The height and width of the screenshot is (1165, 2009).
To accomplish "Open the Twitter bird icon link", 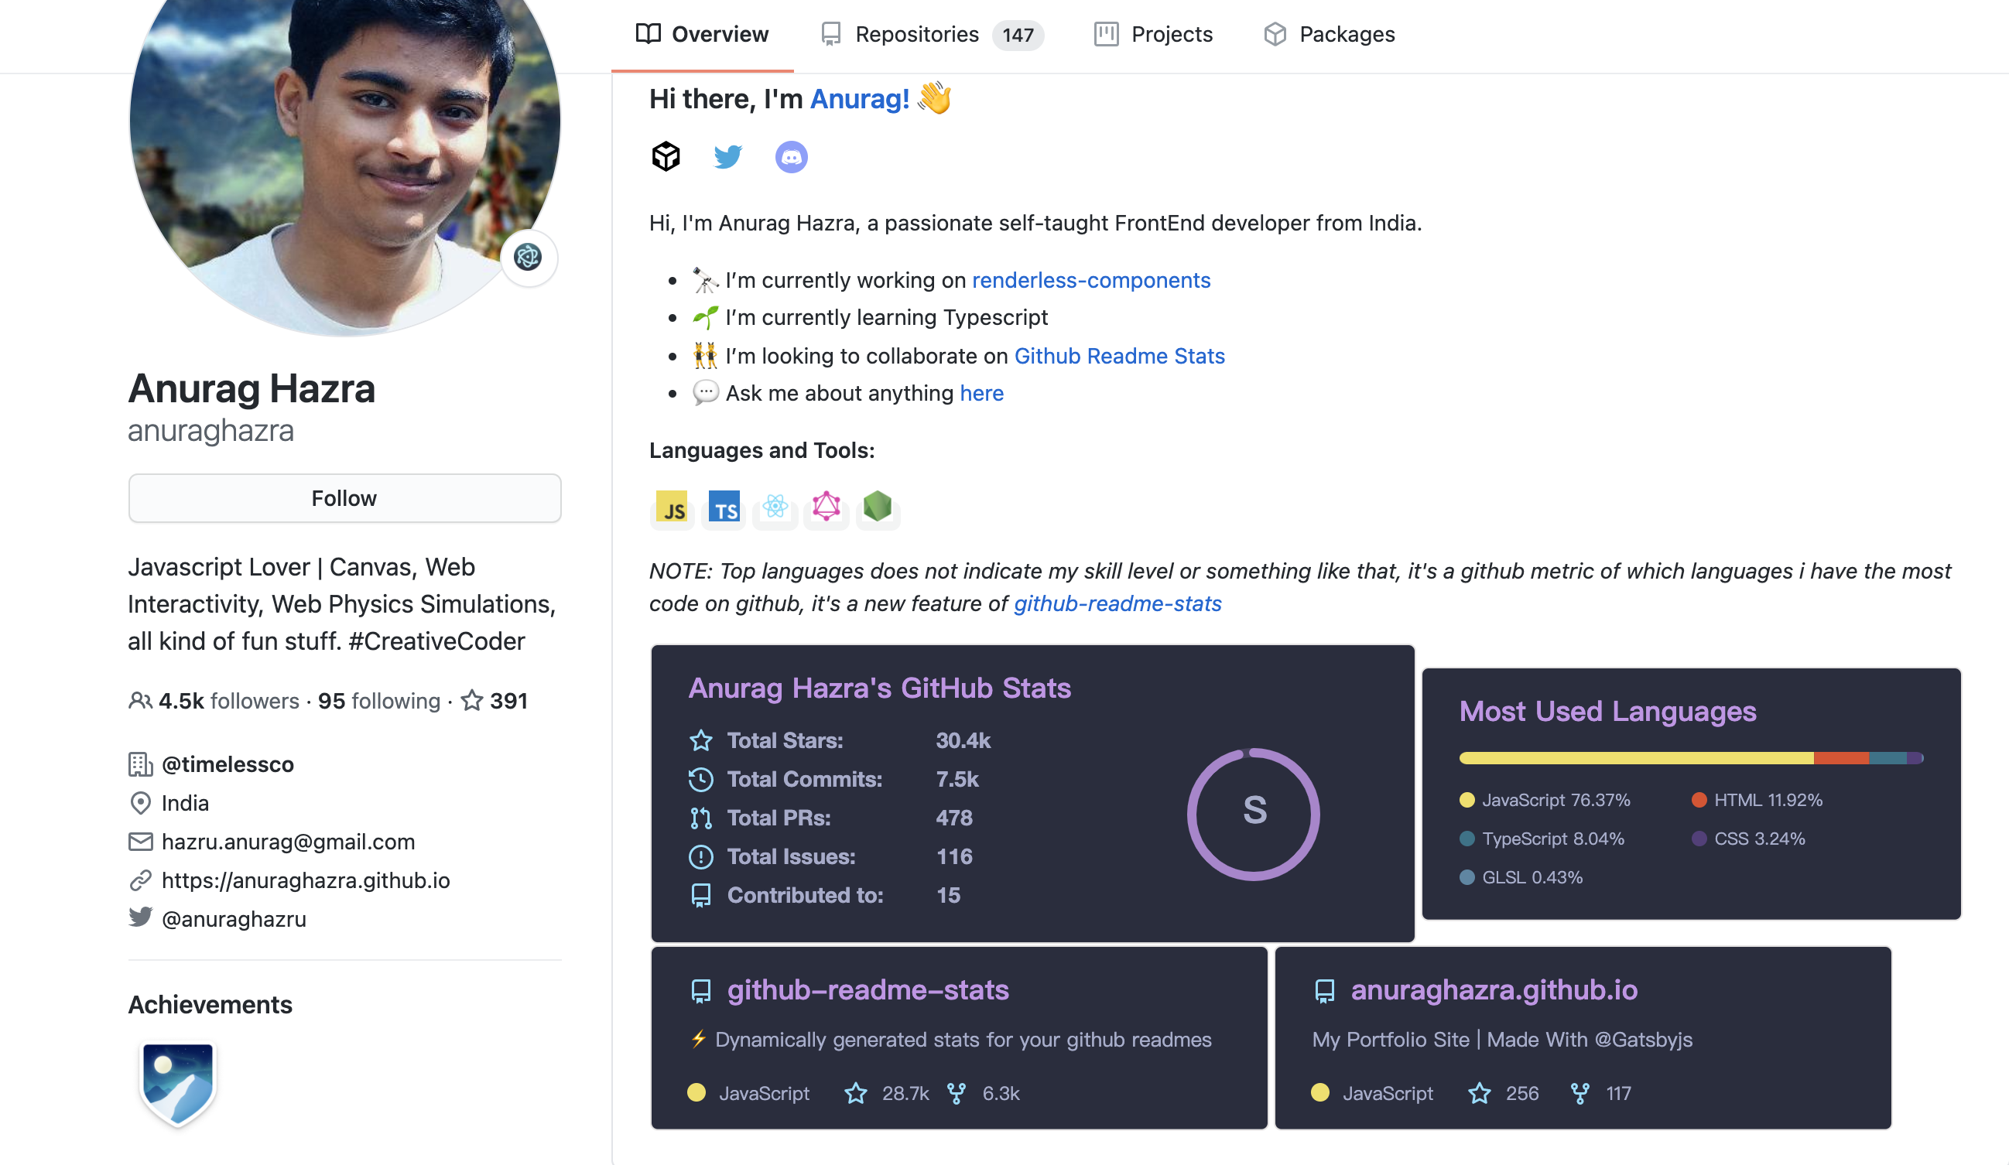I will (728, 156).
